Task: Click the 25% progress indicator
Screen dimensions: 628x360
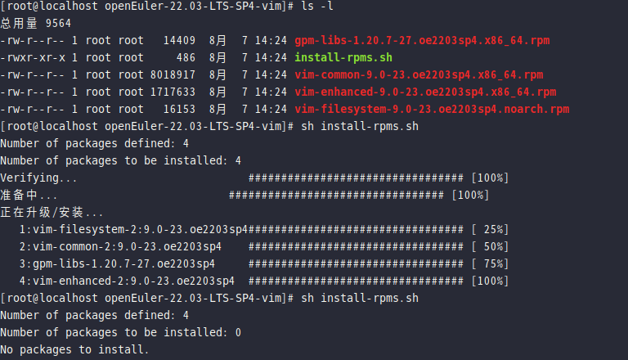Action: [490, 229]
